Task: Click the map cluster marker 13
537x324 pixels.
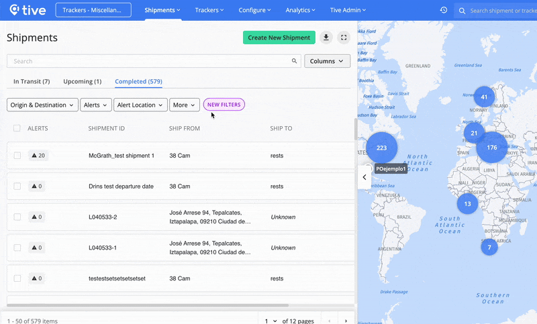Action: pyautogui.click(x=467, y=203)
